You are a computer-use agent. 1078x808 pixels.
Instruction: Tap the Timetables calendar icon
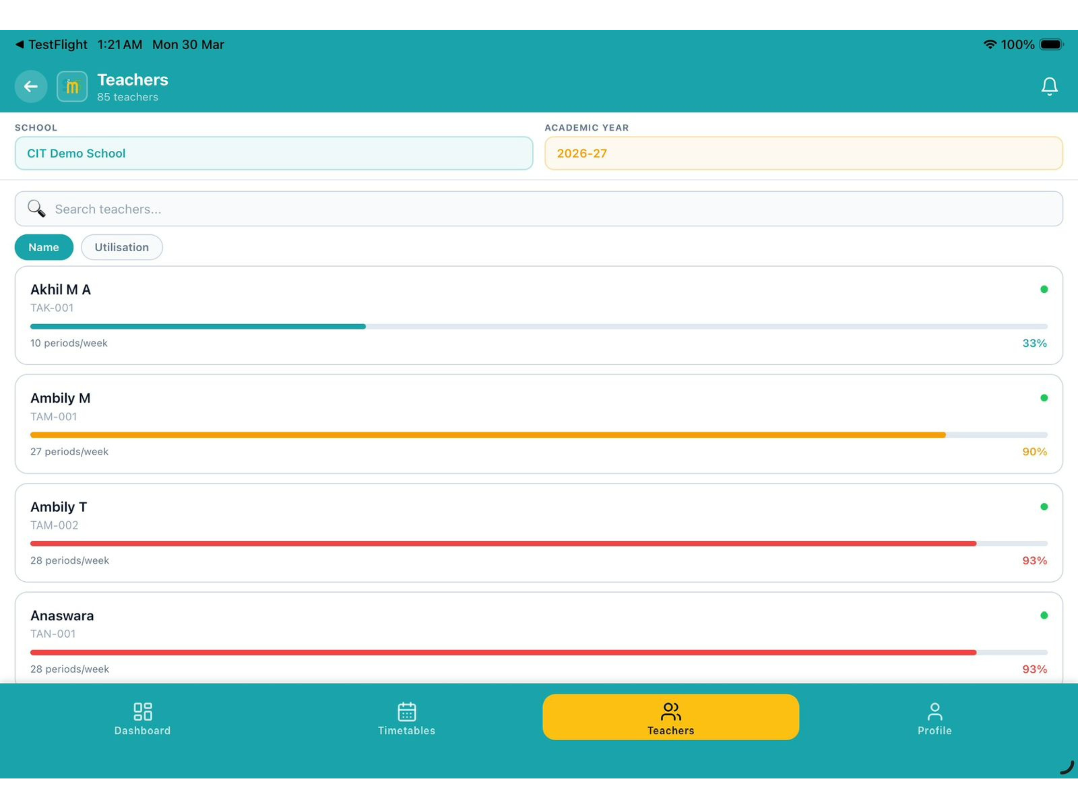pyautogui.click(x=407, y=711)
